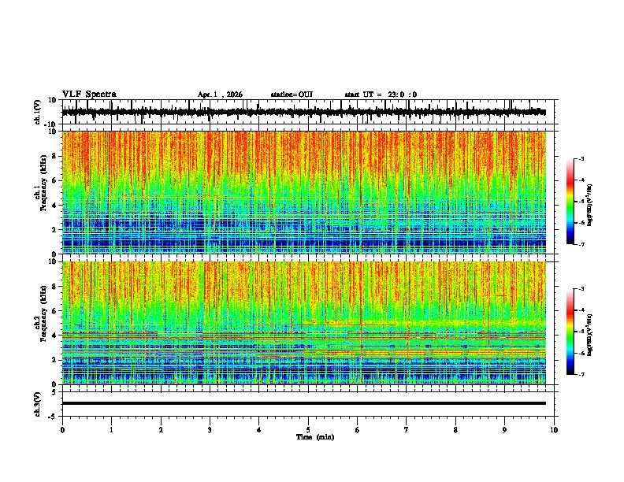Click the "8" kHz tick on ch.1 frequency axis

coord(54,156)
